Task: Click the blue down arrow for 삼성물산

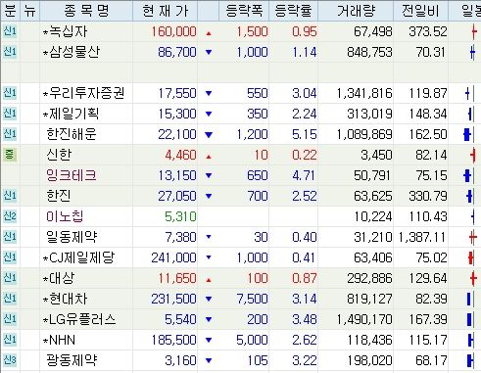Action: pyautogui.click(x=209, y=52)
